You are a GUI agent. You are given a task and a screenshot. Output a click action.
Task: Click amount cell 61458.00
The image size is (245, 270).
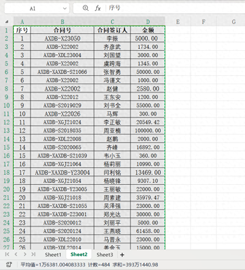tap(148, 231)
